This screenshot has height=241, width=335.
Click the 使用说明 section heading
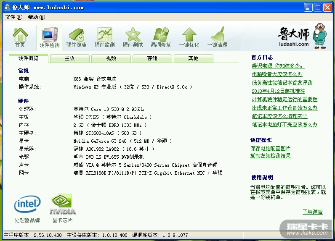262,177
